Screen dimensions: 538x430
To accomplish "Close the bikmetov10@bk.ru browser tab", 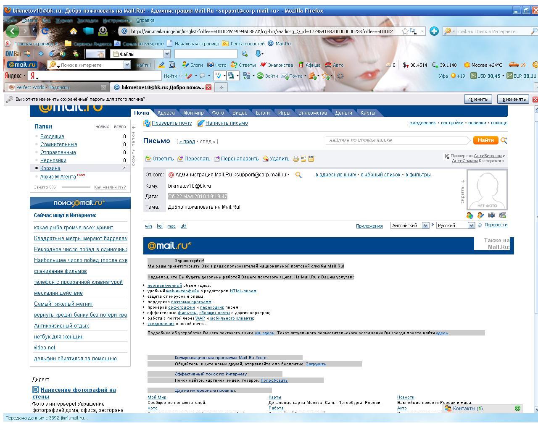I will coord(208,87).
